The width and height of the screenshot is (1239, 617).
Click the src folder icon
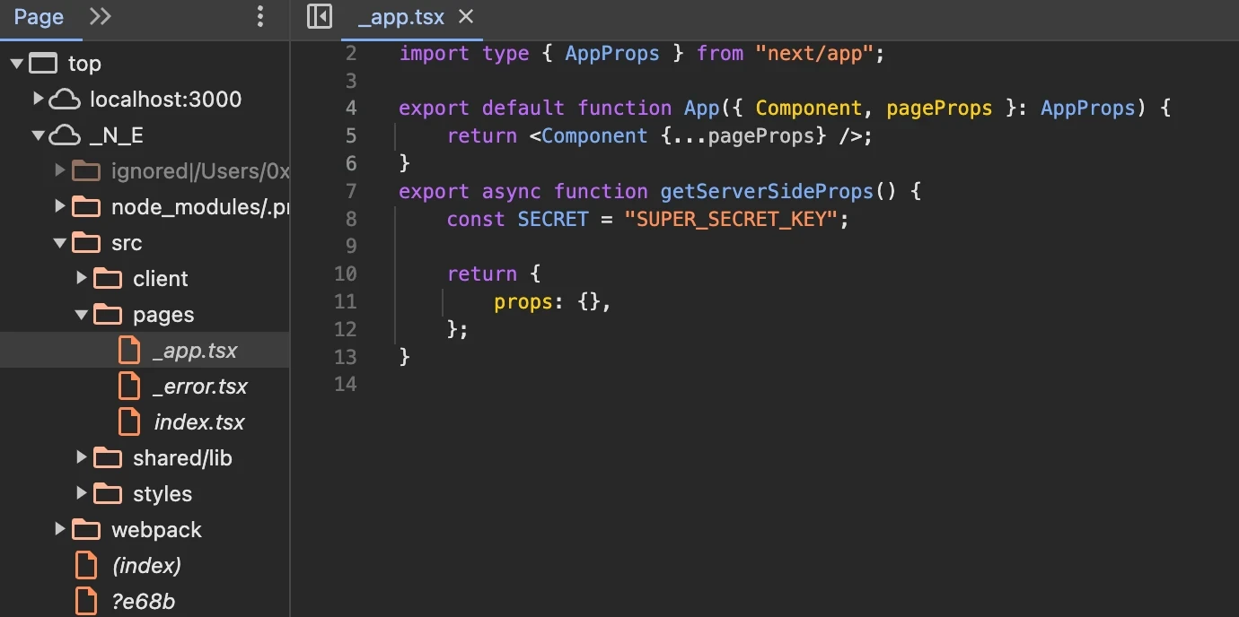(85, 242)
